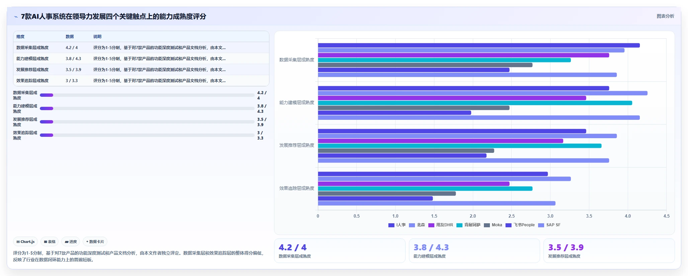The image size is (688, 276).
Task: Click the Chart.js tag chip
Action: pos(26,242)
